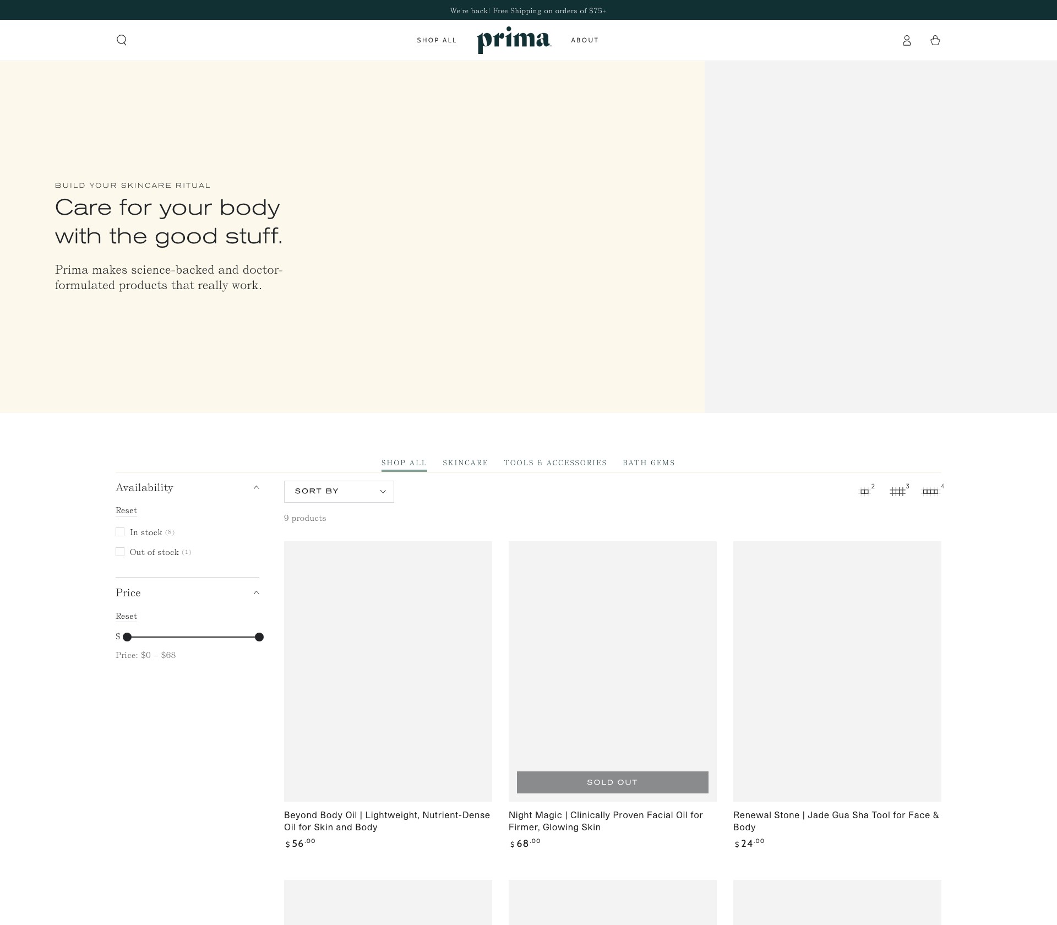The image size is (1057, 925).
Task: Open the Renewal Stone Gua Sha title
Action: pos(836,821)
